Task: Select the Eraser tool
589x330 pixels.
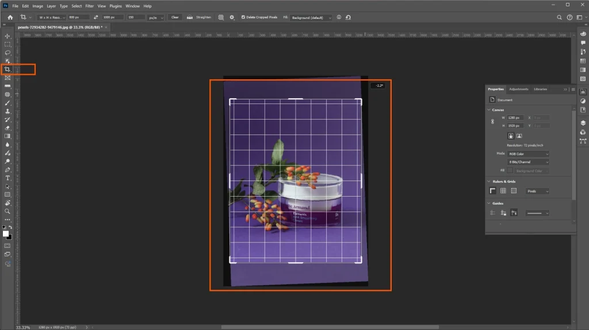Action: click(7, 128)
